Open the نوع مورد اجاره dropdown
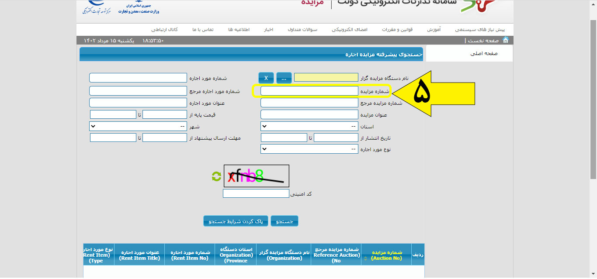Viewport: 597px width, 279px height. (309, 149)
